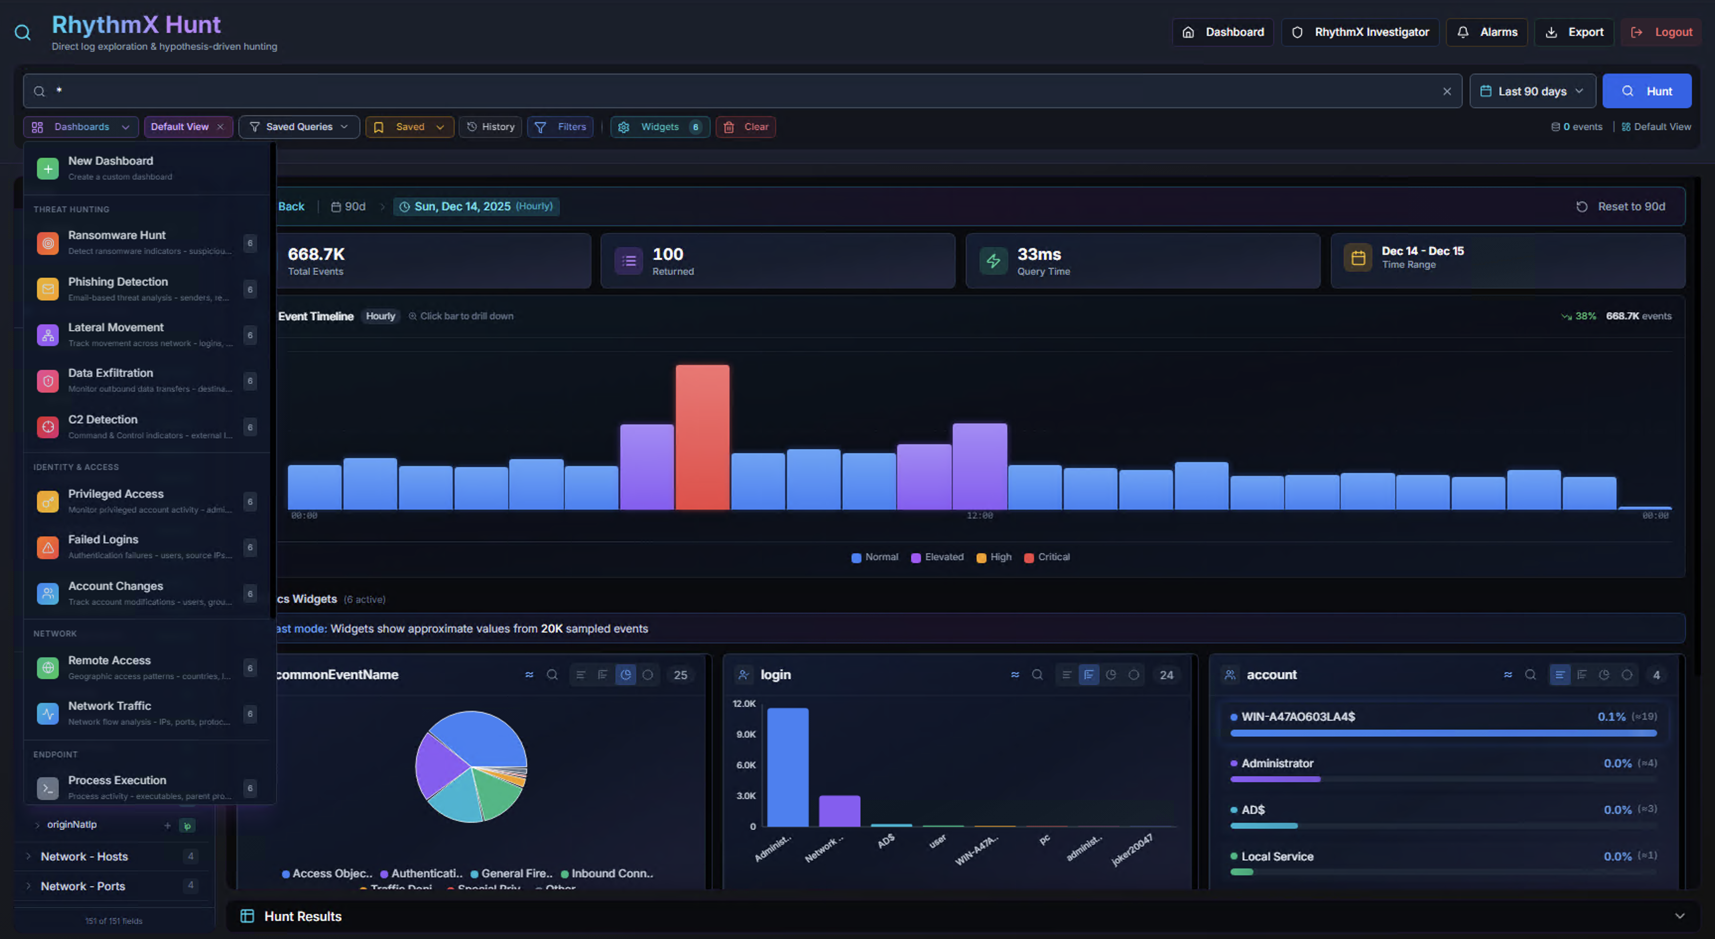Screen dimensions: 1715x939
Task: Switch account widget to pie chart view
Action: click(x=1604, y=674)
